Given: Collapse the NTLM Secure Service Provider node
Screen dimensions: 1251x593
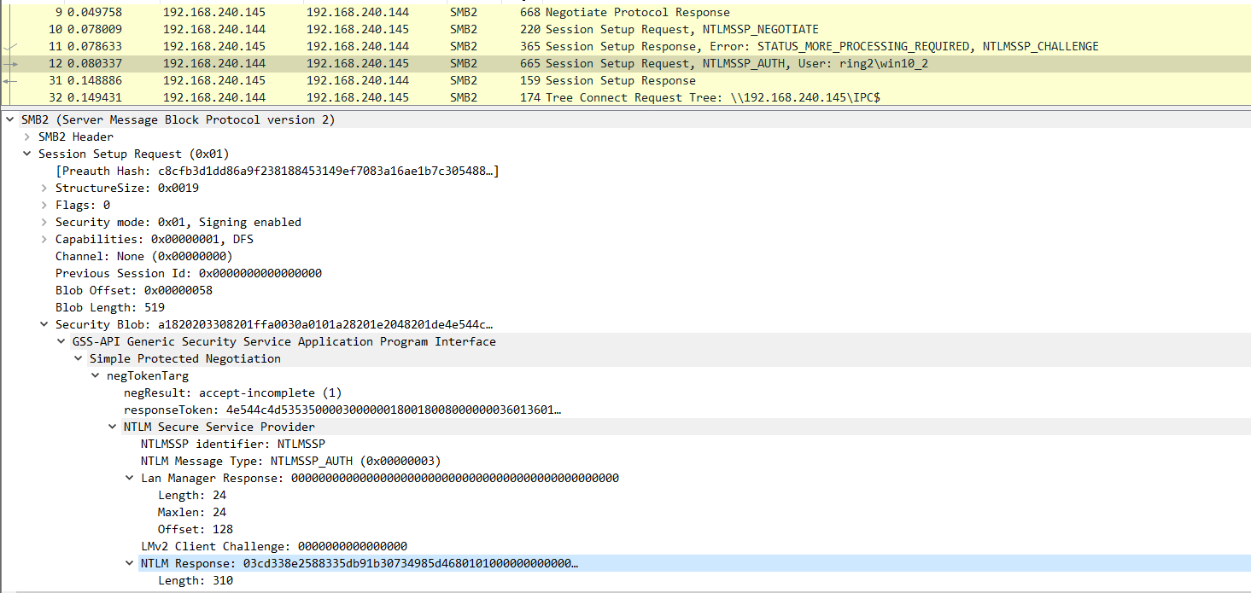Looking at the screenshot, I should [x=113, y=427].
